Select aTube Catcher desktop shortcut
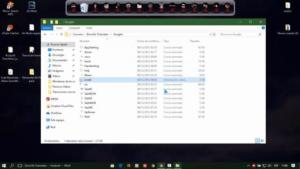Viewport: 300px width, 169px height. pos(10,29)
